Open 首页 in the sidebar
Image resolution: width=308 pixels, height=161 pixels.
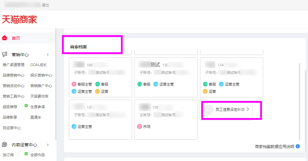[x=16, y=38]
